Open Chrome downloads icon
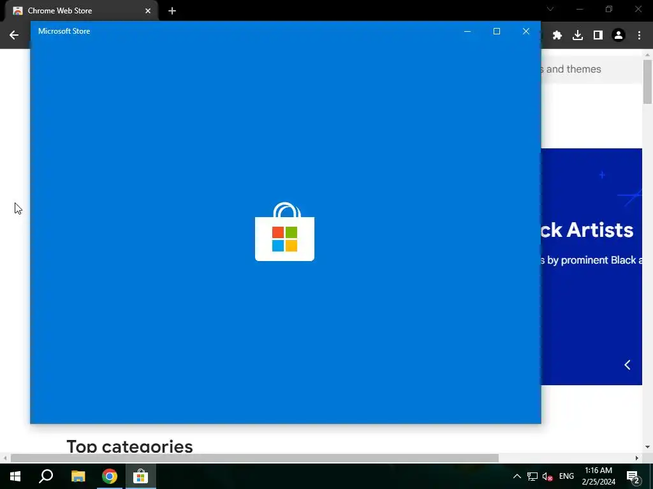The image size is (653, 489). [578, 36]
